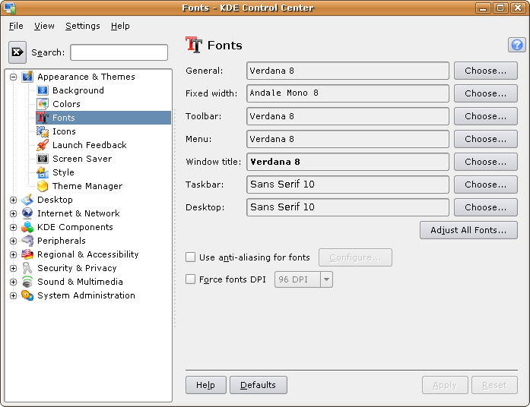Click the Peripherals category icon
The image size is (530, 407).
[27, 241]
